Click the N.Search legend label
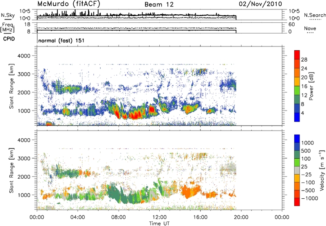326x226 pixels. pyautogui.click(x=315, y=15)
